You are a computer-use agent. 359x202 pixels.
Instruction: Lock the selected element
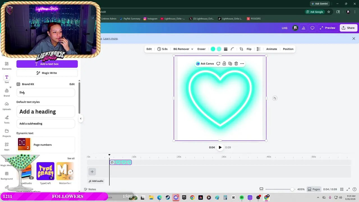(224, 64)
